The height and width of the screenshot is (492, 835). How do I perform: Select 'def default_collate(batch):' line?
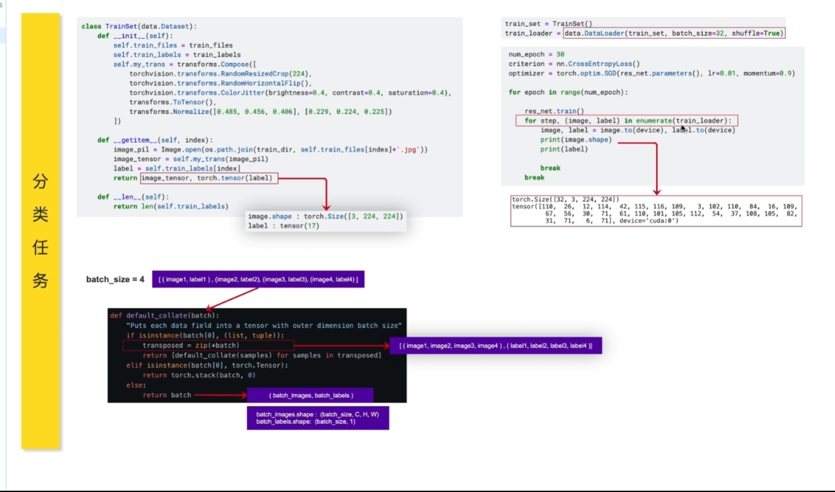click(165, 316)
